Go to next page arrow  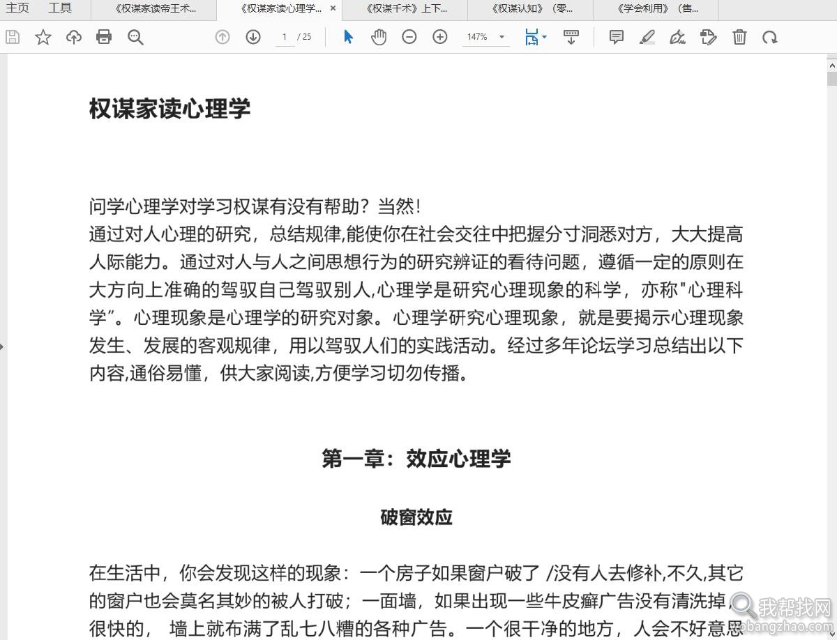point(253,37)
